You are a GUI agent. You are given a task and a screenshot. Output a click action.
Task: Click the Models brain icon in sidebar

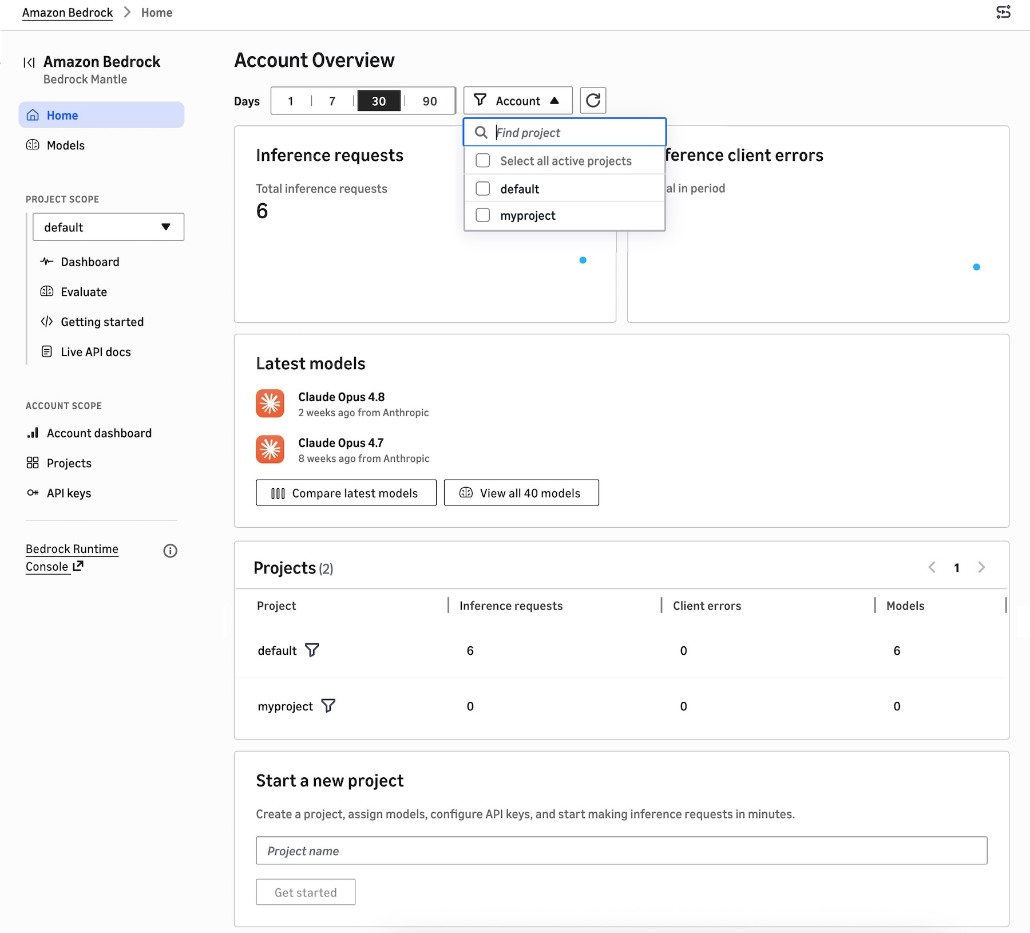coord(33,145)
